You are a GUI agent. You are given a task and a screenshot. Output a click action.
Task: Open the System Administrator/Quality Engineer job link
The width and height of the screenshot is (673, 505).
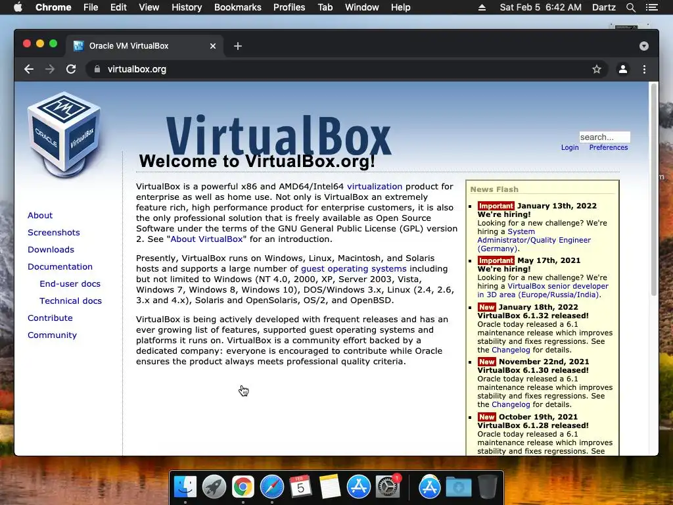(x=534, y=240)
